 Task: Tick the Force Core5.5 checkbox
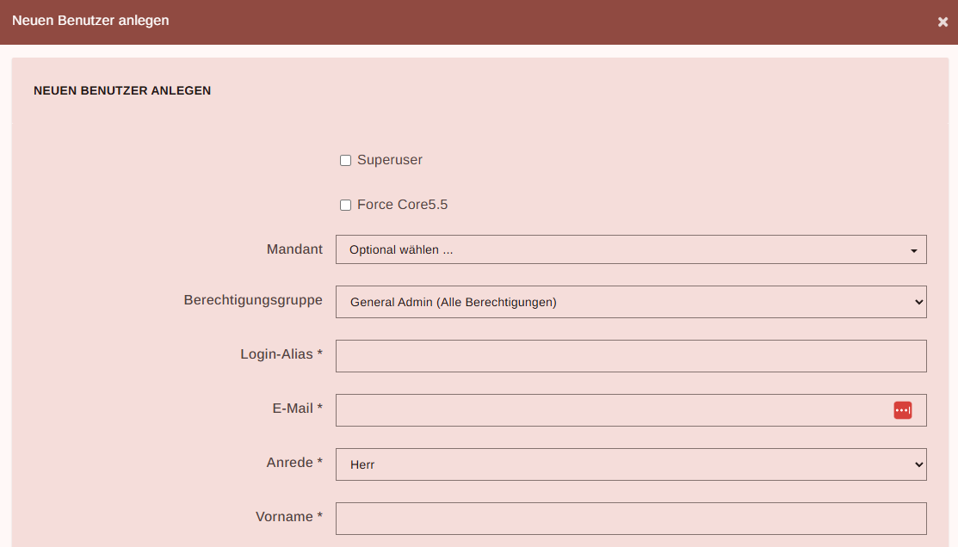[x=345, y=206]
